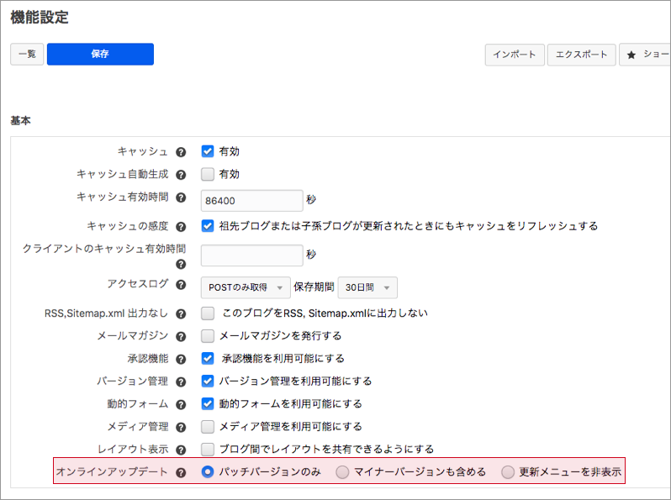Show help for メールマガジン setting
The width and height of the screenshot is (671, 500).
[x=181, y=336]
